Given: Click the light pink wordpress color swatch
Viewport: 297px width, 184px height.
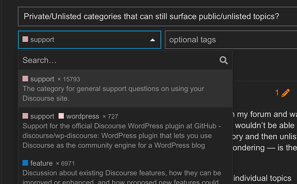Looking at the screenshot, I should pos(61,116).
